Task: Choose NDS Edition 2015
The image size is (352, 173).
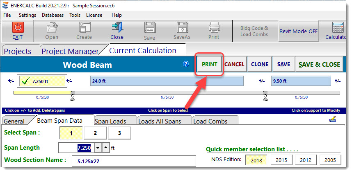Action: 281,160
